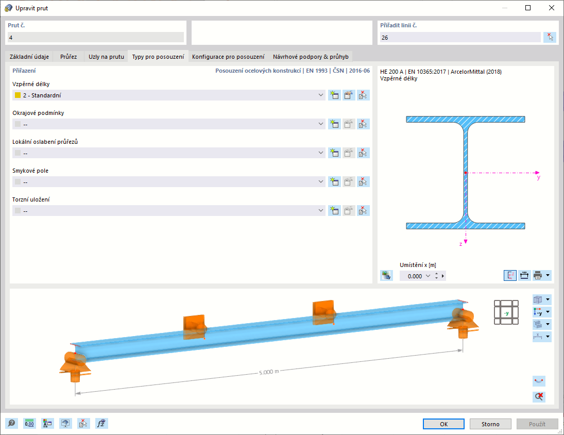Click the Prut č. field showing 4

coord(96,38)
